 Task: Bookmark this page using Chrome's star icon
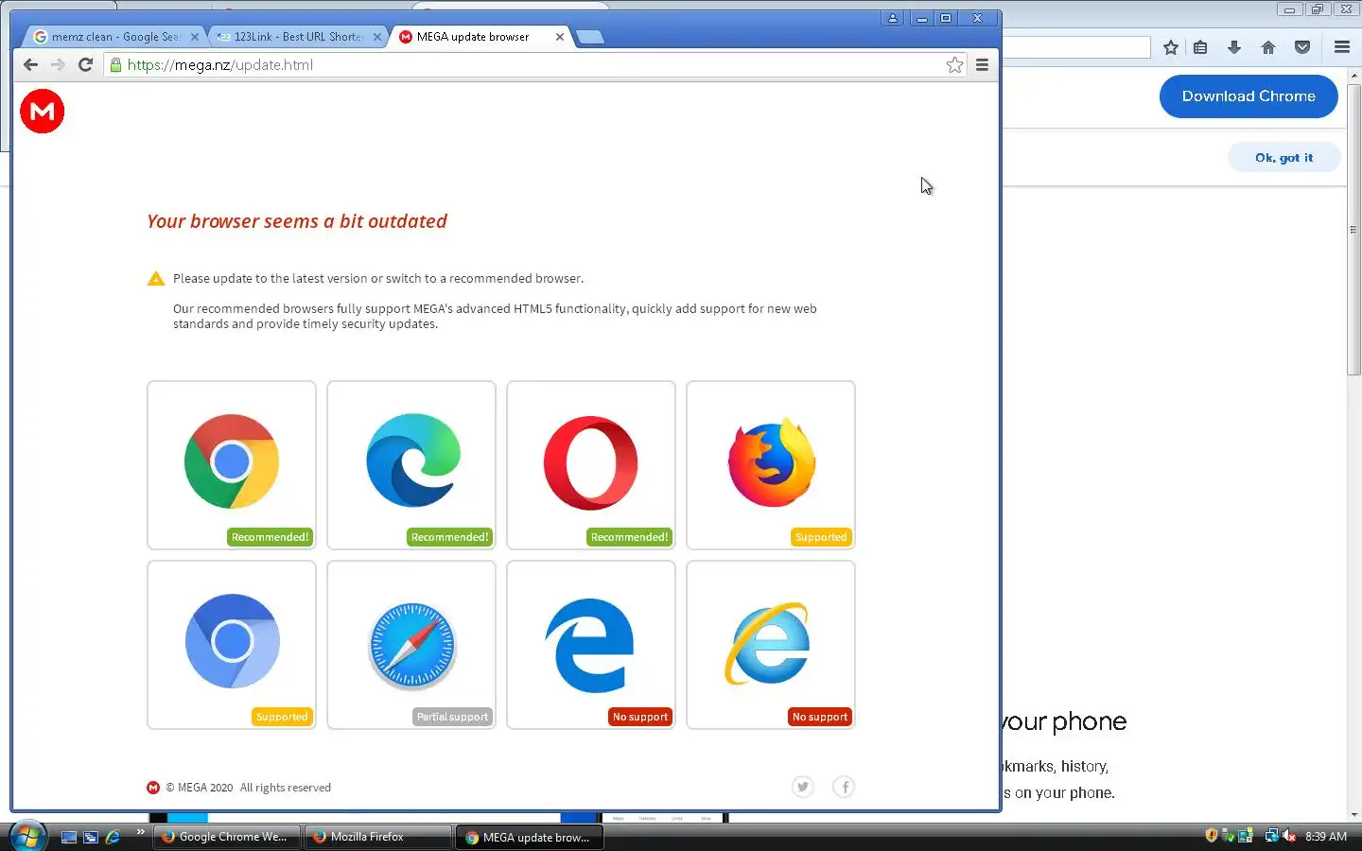tap(954, 64)
